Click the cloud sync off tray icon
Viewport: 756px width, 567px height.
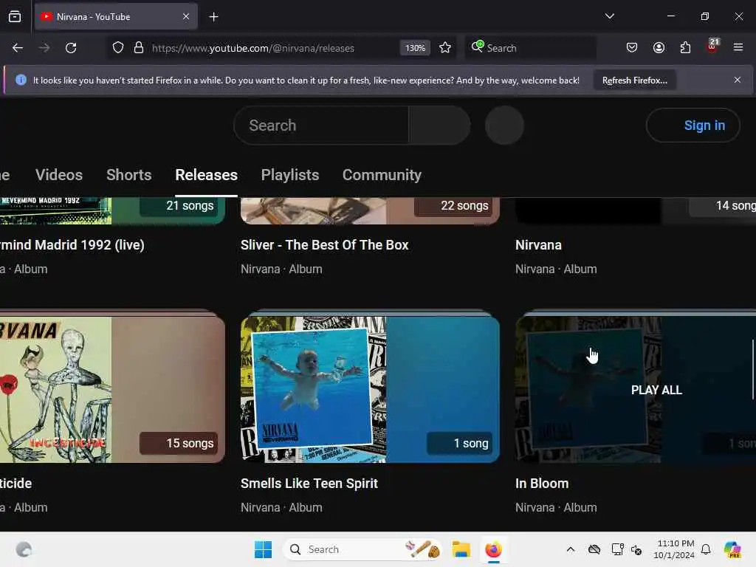(594, 549)
